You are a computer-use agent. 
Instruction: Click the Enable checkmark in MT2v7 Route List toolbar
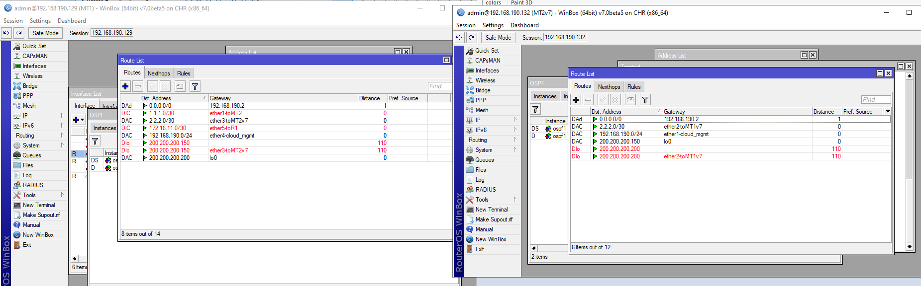pos(603,100)
